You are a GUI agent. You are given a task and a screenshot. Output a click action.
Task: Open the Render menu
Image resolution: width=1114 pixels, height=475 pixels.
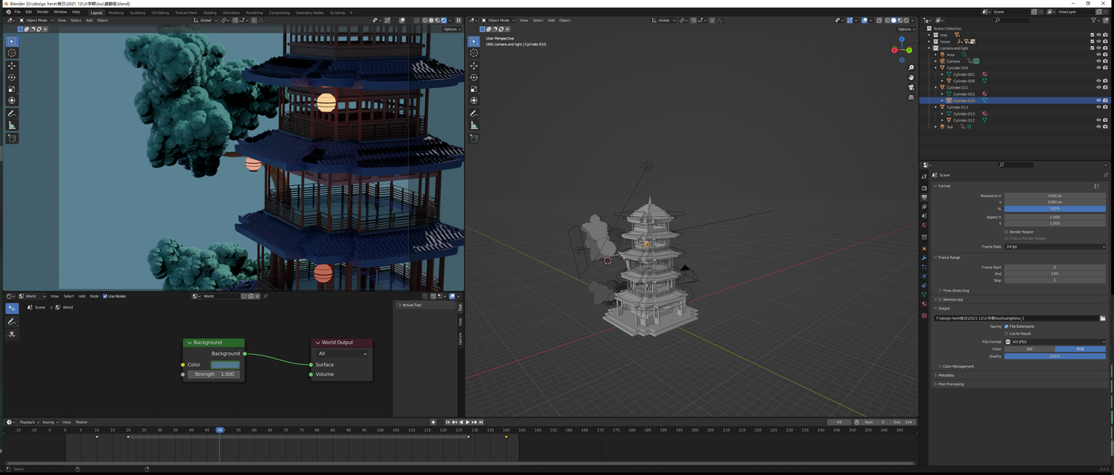point(43,12)
